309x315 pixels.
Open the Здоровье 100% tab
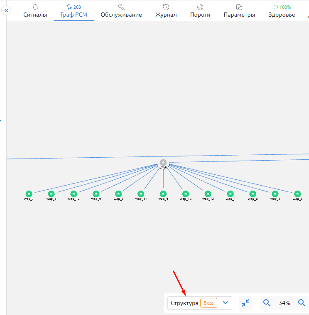[282, 11]
